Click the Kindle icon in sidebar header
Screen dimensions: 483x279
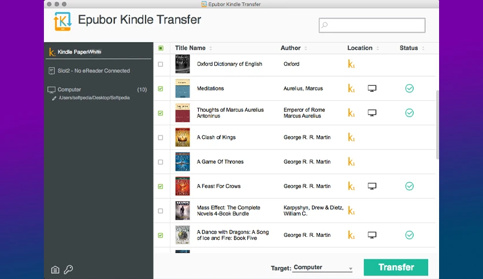click(x=52, y=52)
